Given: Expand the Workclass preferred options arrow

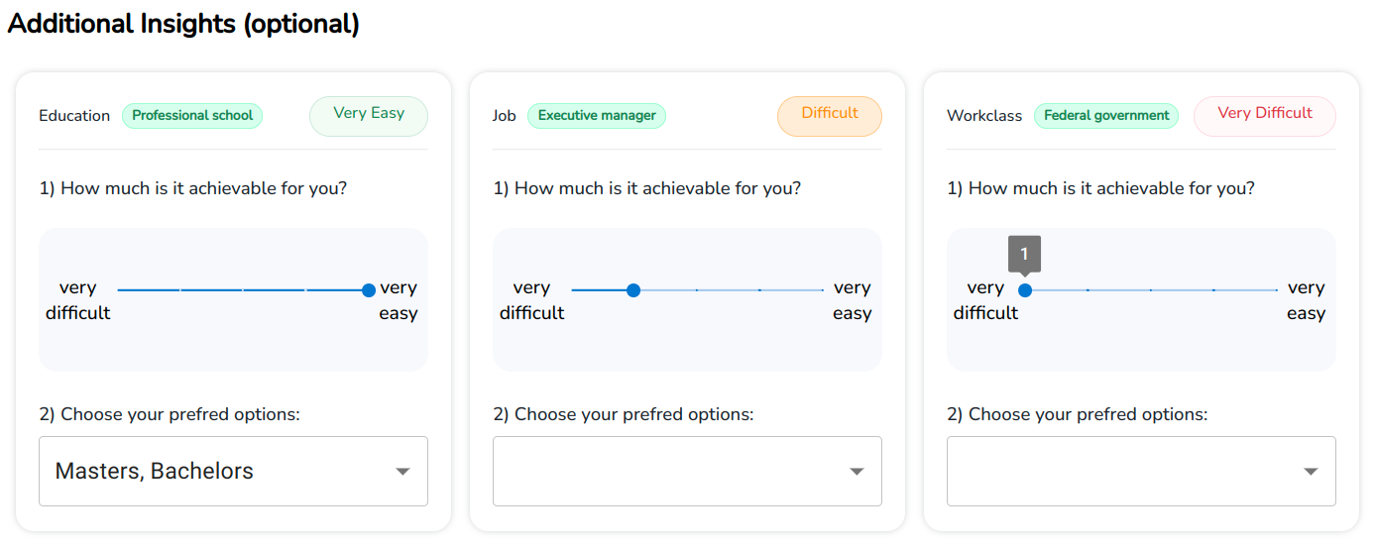Looking at the screenshot, I should pyautogui.click(x=1311, y=472).
